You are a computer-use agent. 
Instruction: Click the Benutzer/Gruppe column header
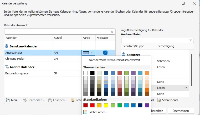[139, 46]
